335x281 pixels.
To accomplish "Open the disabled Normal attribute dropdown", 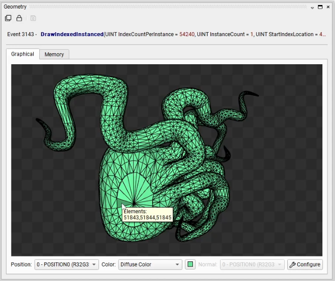I will [252, 264].
